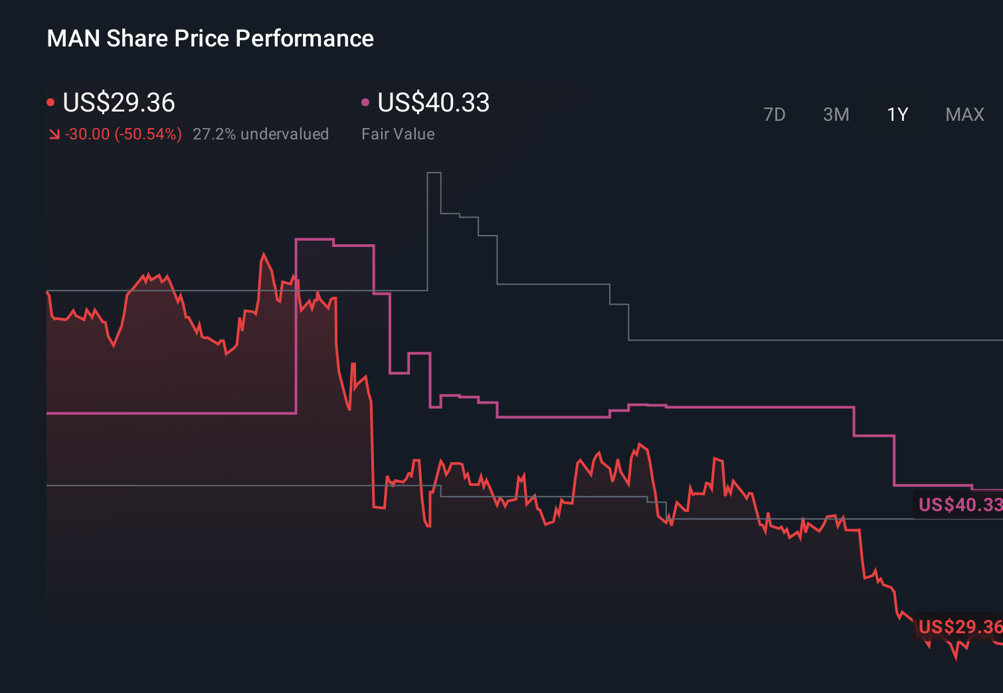Switch to the 7D time range
This screenshot has width=1003, height=693.
(x=775, y=114)
